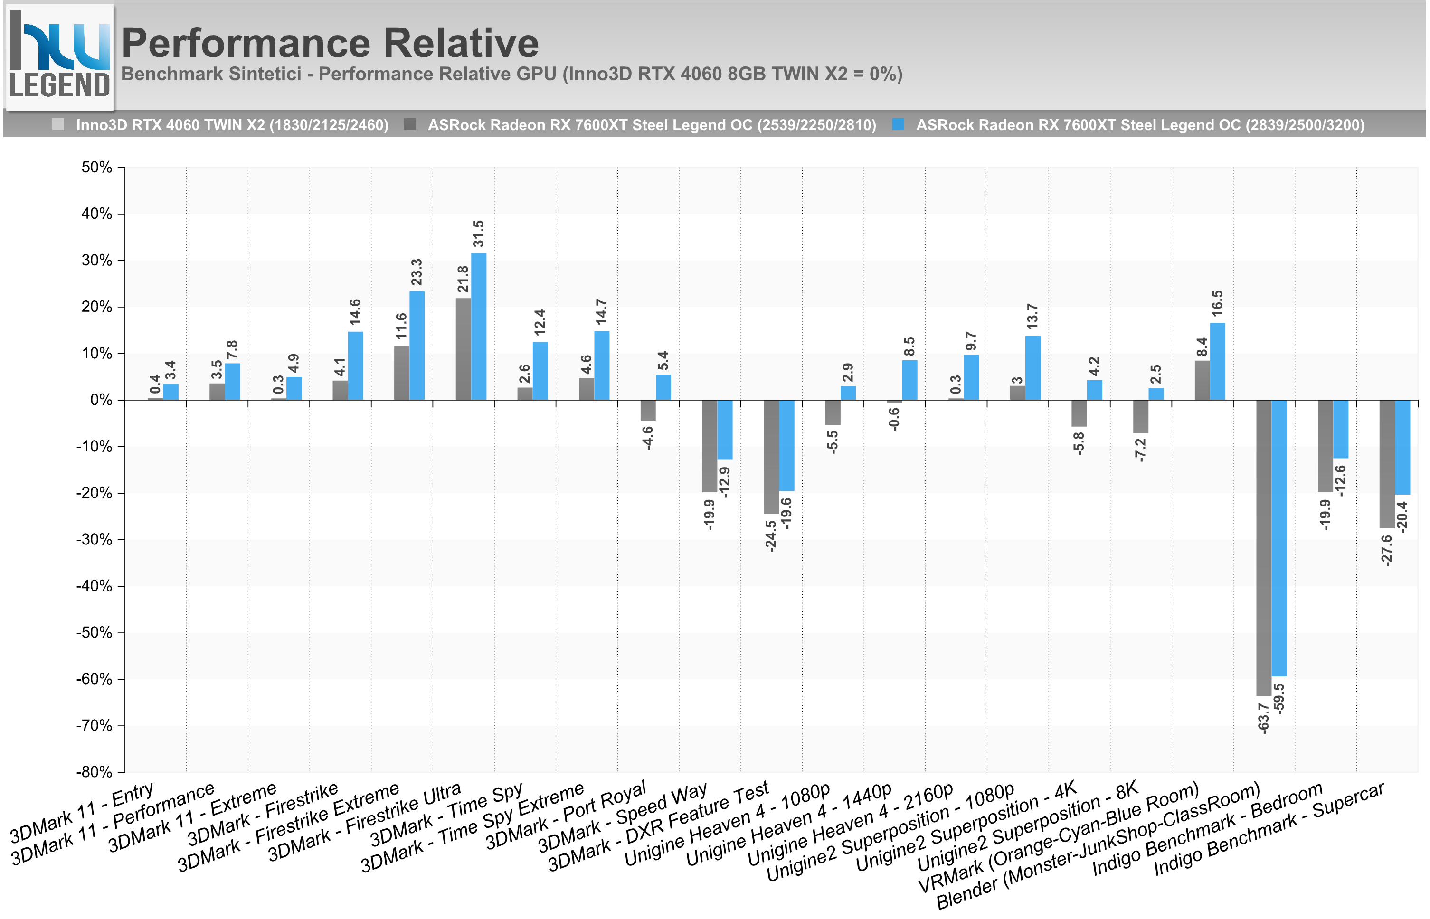Click the 3DMark 11 - Entry axis label
The image size is (1430, 919).
(x=82, y=813)
